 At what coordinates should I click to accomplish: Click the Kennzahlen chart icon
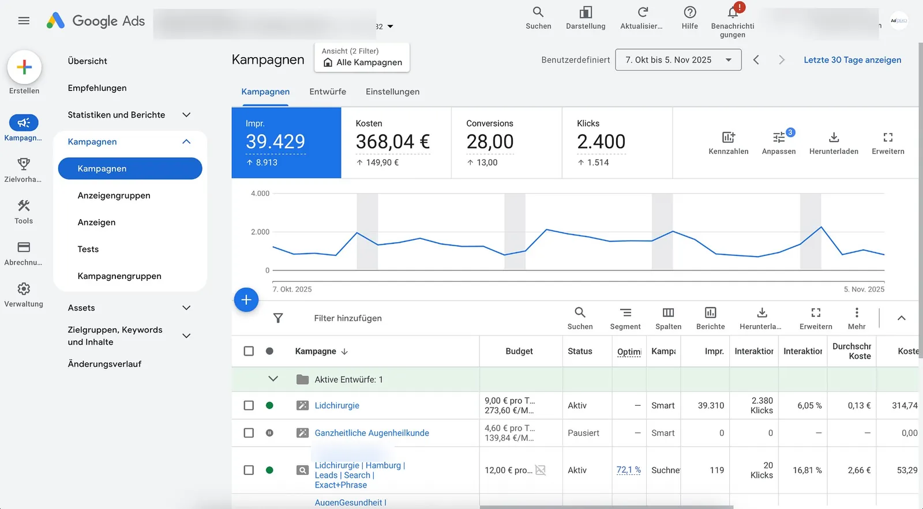(729, 137)
